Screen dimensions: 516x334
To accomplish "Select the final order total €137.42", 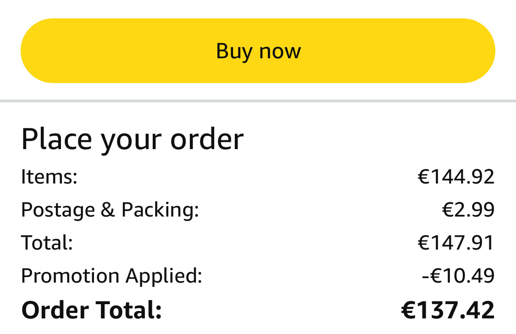I will (448, 310).
